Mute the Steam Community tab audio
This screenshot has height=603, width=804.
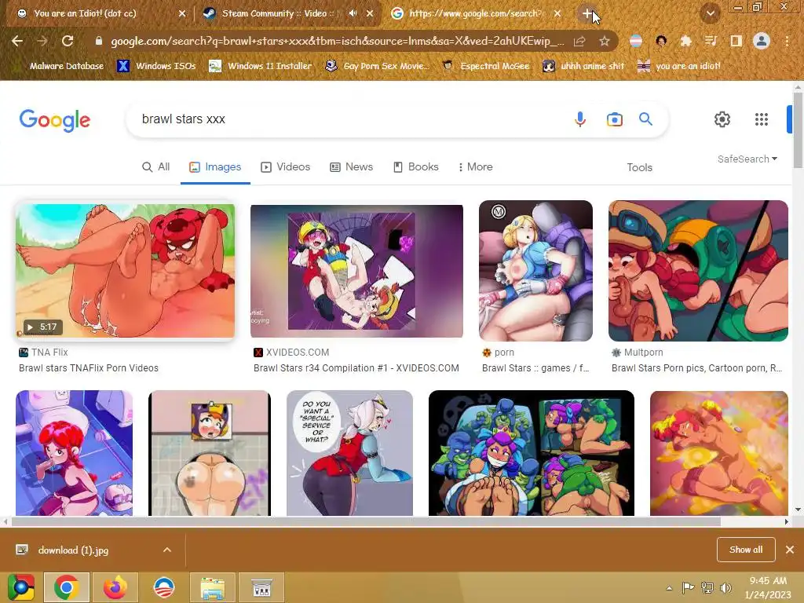click(353, 13)
